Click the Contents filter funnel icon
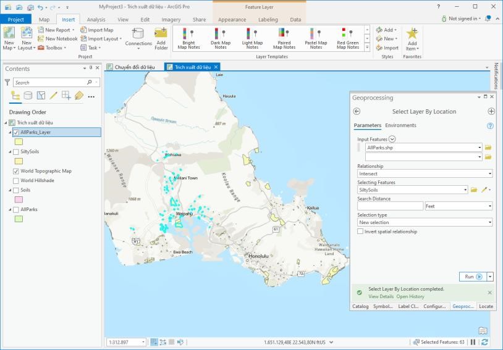The width and height of the screenshot is (503, 350). tap(7, 82)
